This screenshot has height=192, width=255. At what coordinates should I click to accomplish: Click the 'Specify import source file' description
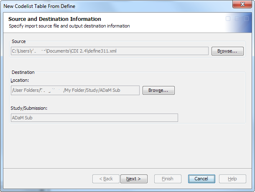coord(69,26)
